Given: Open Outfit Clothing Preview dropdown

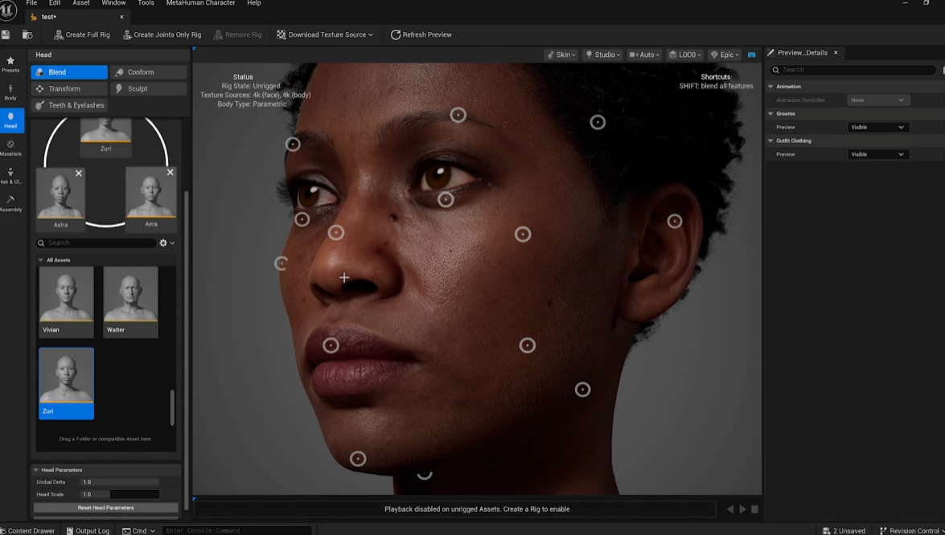Looking at the screenshot, I should [877, 155].
